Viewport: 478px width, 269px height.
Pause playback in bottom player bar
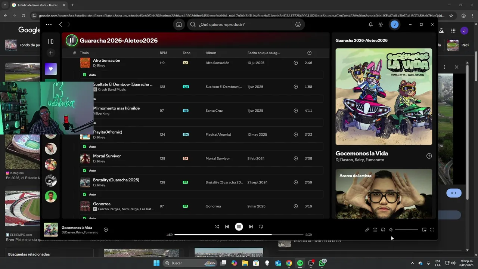pyautogui.click(x=239, y=226)
